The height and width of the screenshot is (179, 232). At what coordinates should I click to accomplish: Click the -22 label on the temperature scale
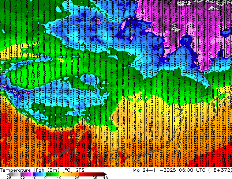click(21, 178)
